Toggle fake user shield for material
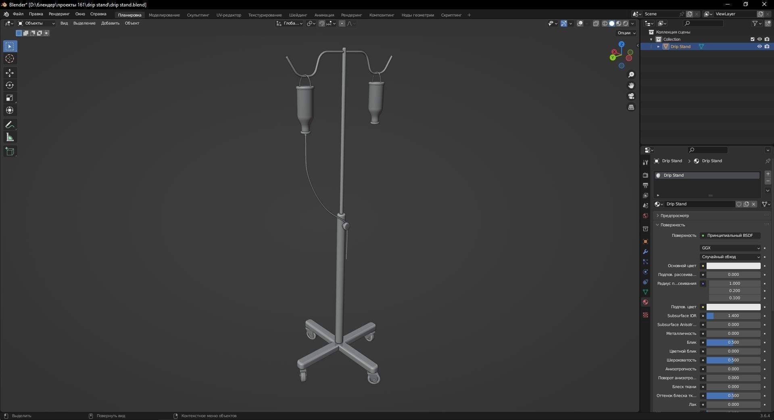The height and width of the screenshot is (420, 774). pos(739,204)
